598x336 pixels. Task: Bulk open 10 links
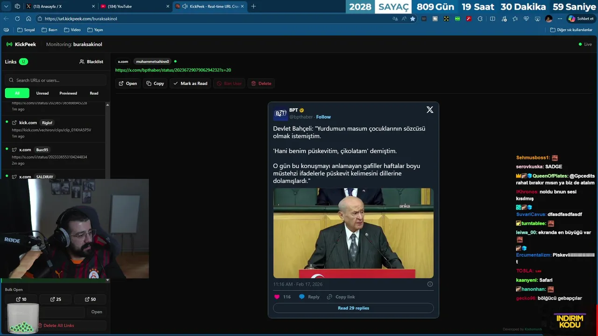point(21,300)
